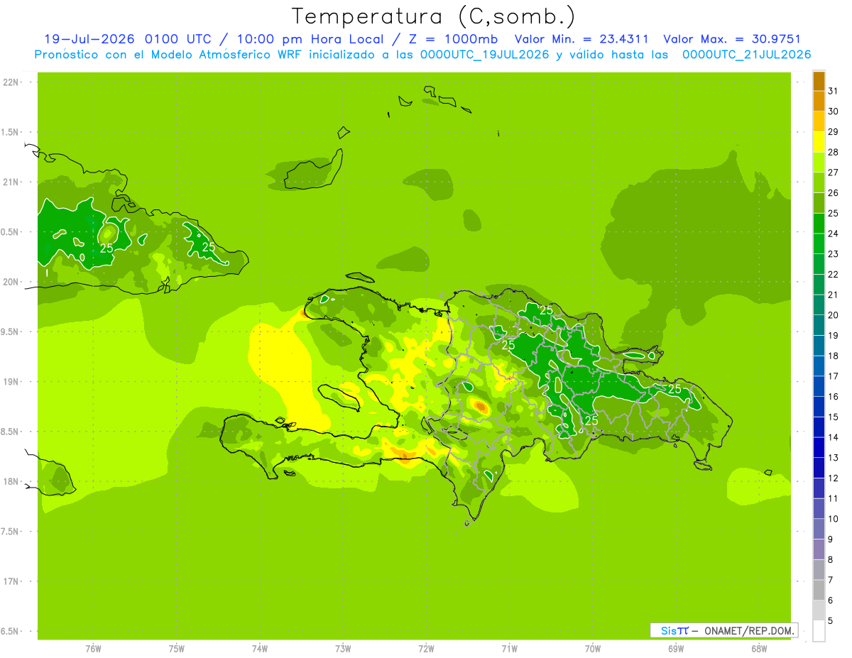
Task: Pick the blue legend swatch between 16 and 17
Action: click(819, 387)
